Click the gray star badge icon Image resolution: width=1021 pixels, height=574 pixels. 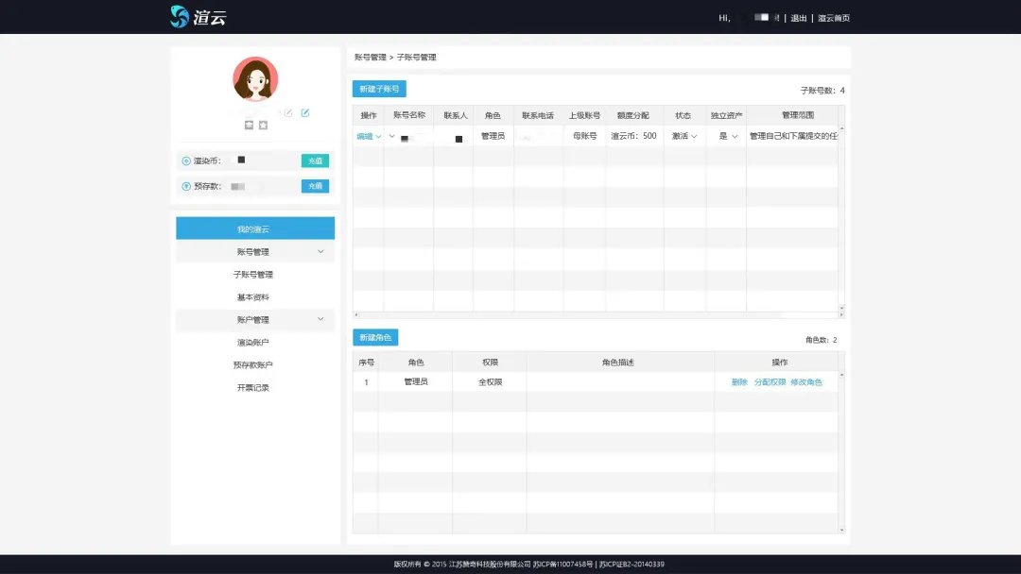click(263, 126)
